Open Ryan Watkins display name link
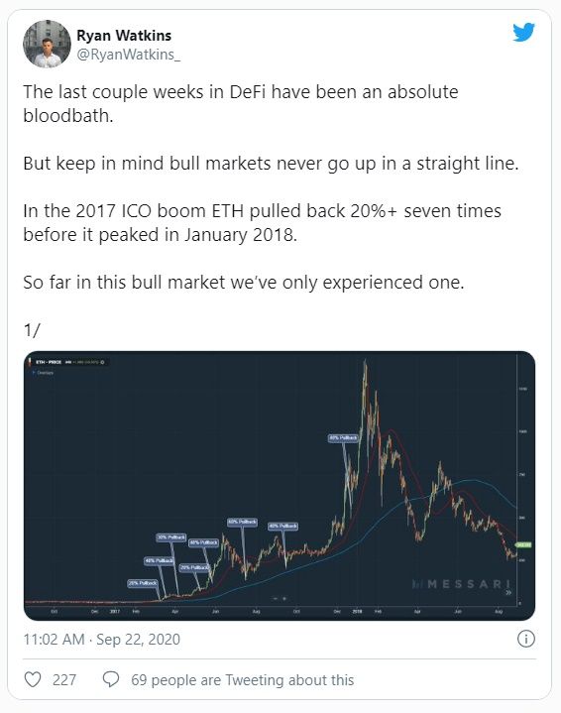Screen dimensions: 561x713 (x=124, y=35)
